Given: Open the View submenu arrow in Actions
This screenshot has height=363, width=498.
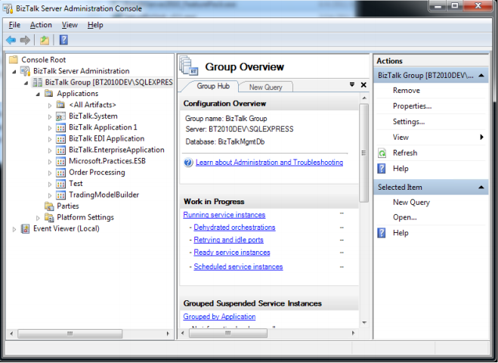Looking at the screenshot, I should tap(482, 138).
